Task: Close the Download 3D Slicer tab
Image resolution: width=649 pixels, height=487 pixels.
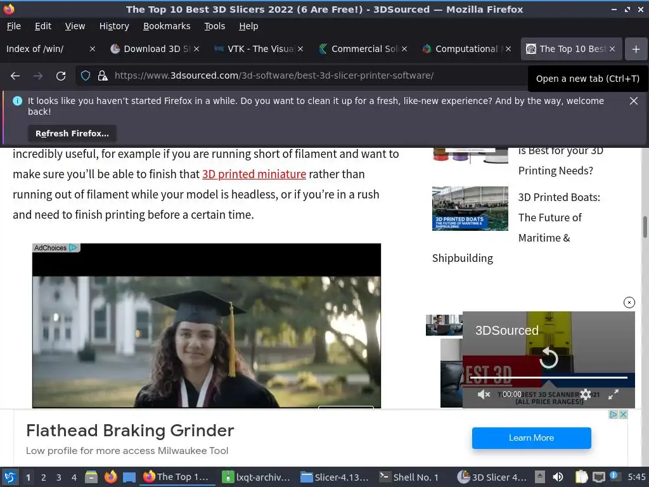Action: 196,49
